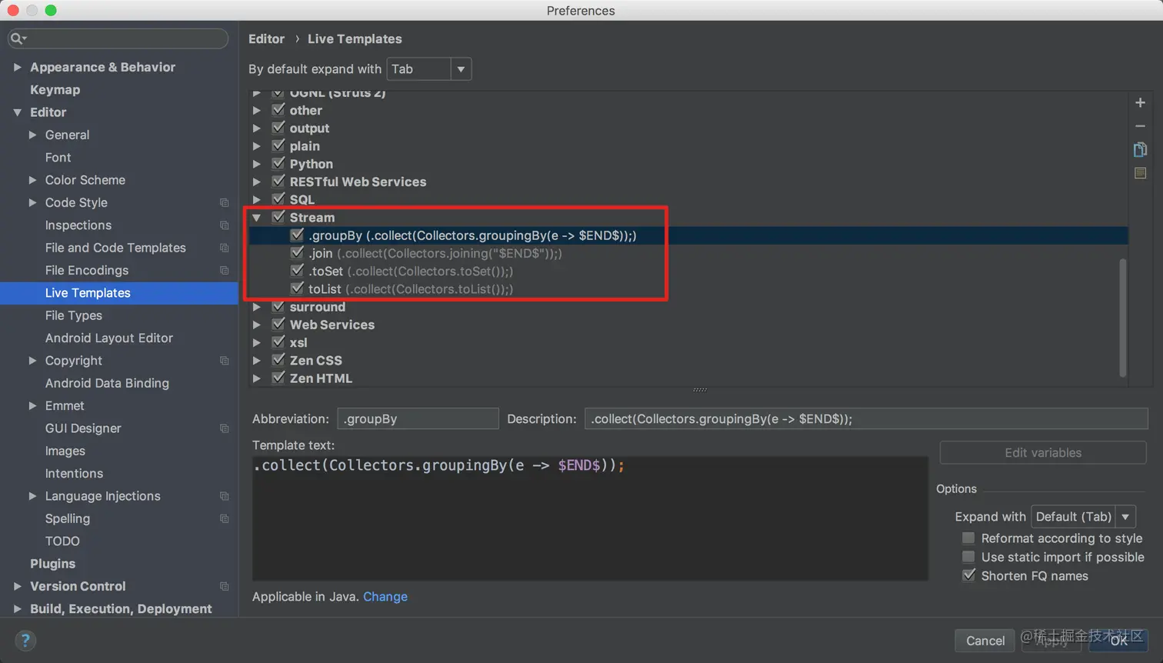
Task: Uncheck the Stream template group checkbox
Action: (x=278, y=217)
